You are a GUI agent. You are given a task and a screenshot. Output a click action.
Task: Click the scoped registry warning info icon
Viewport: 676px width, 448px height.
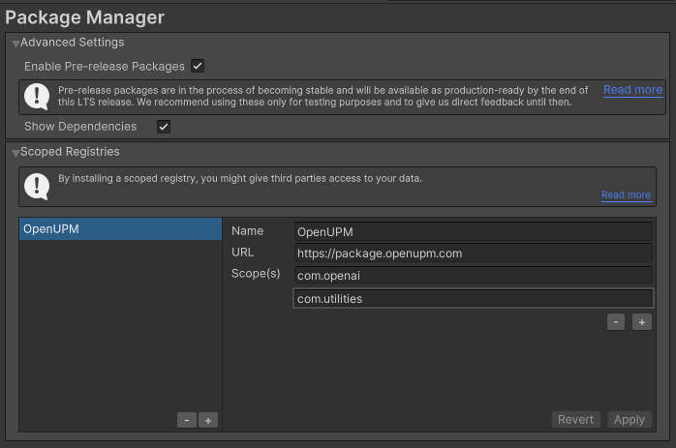[37, 186]
